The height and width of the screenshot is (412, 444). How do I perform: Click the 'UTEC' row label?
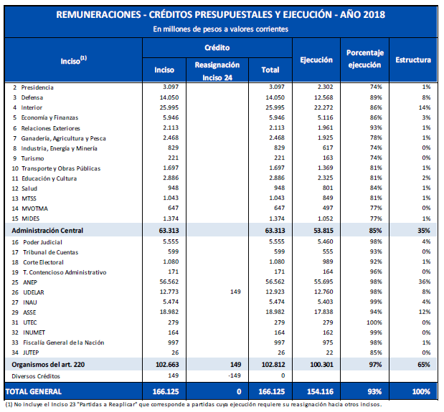[x=30, y=322]
